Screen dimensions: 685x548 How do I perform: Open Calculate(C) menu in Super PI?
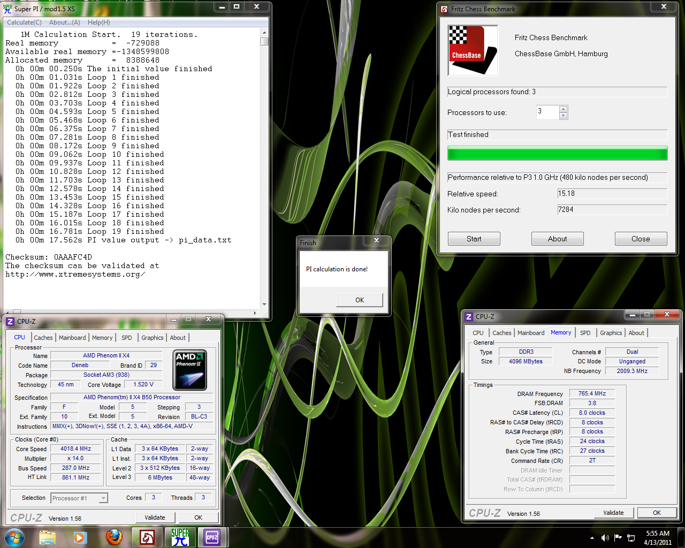point(24,22)
